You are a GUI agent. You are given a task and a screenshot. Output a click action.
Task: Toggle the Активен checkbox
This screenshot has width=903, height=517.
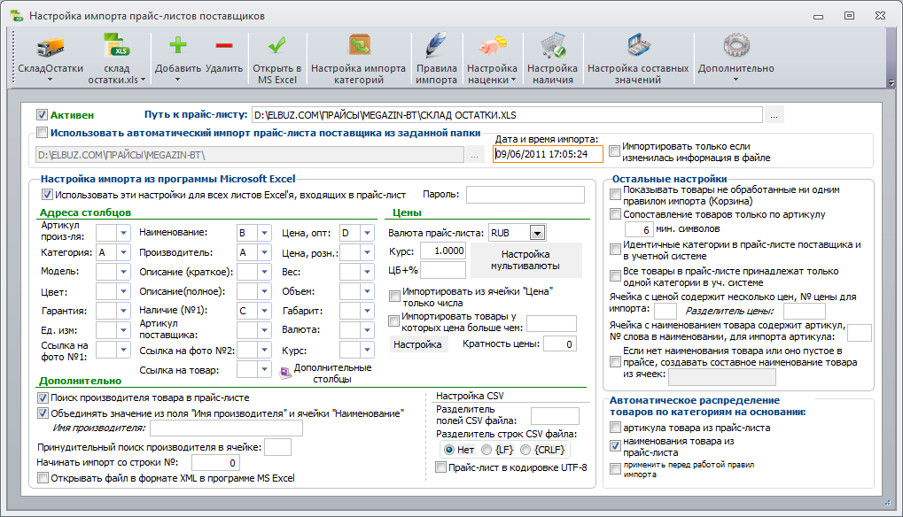pos(42,115)
